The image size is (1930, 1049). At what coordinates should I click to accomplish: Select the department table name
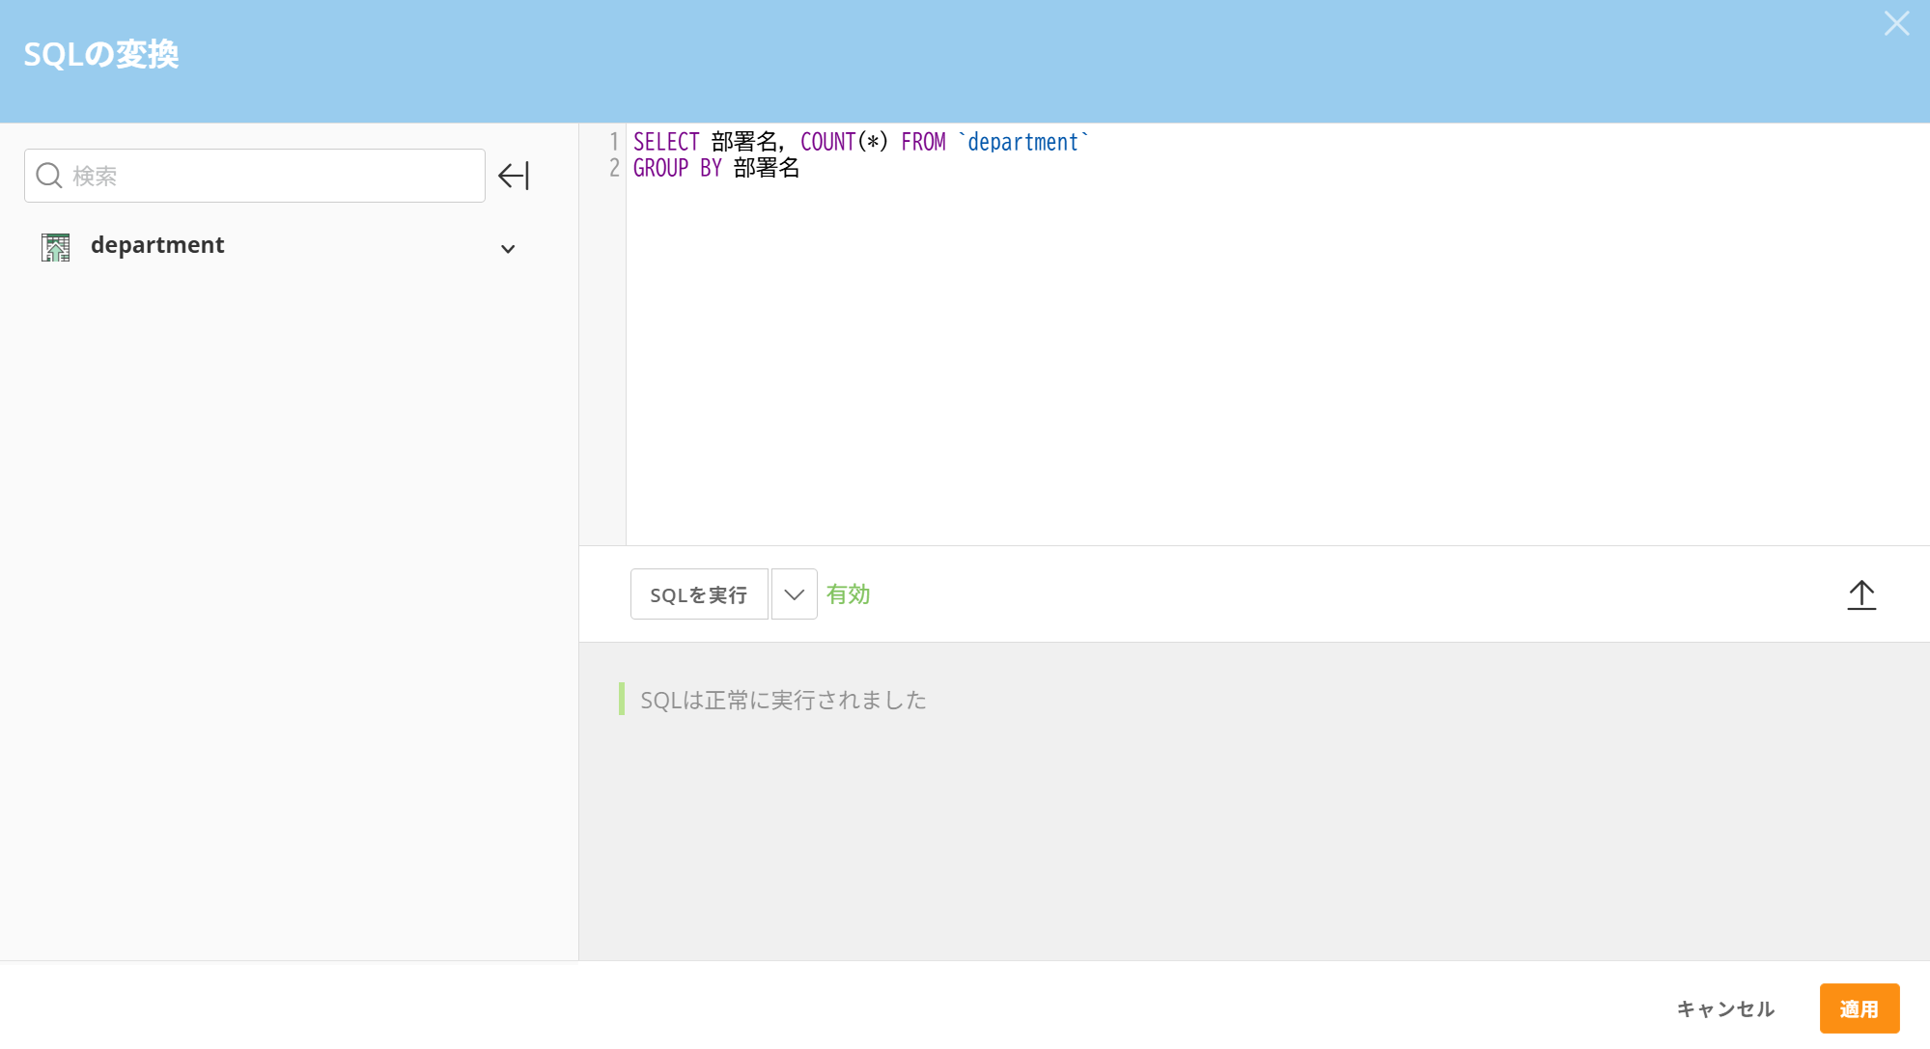157,245
